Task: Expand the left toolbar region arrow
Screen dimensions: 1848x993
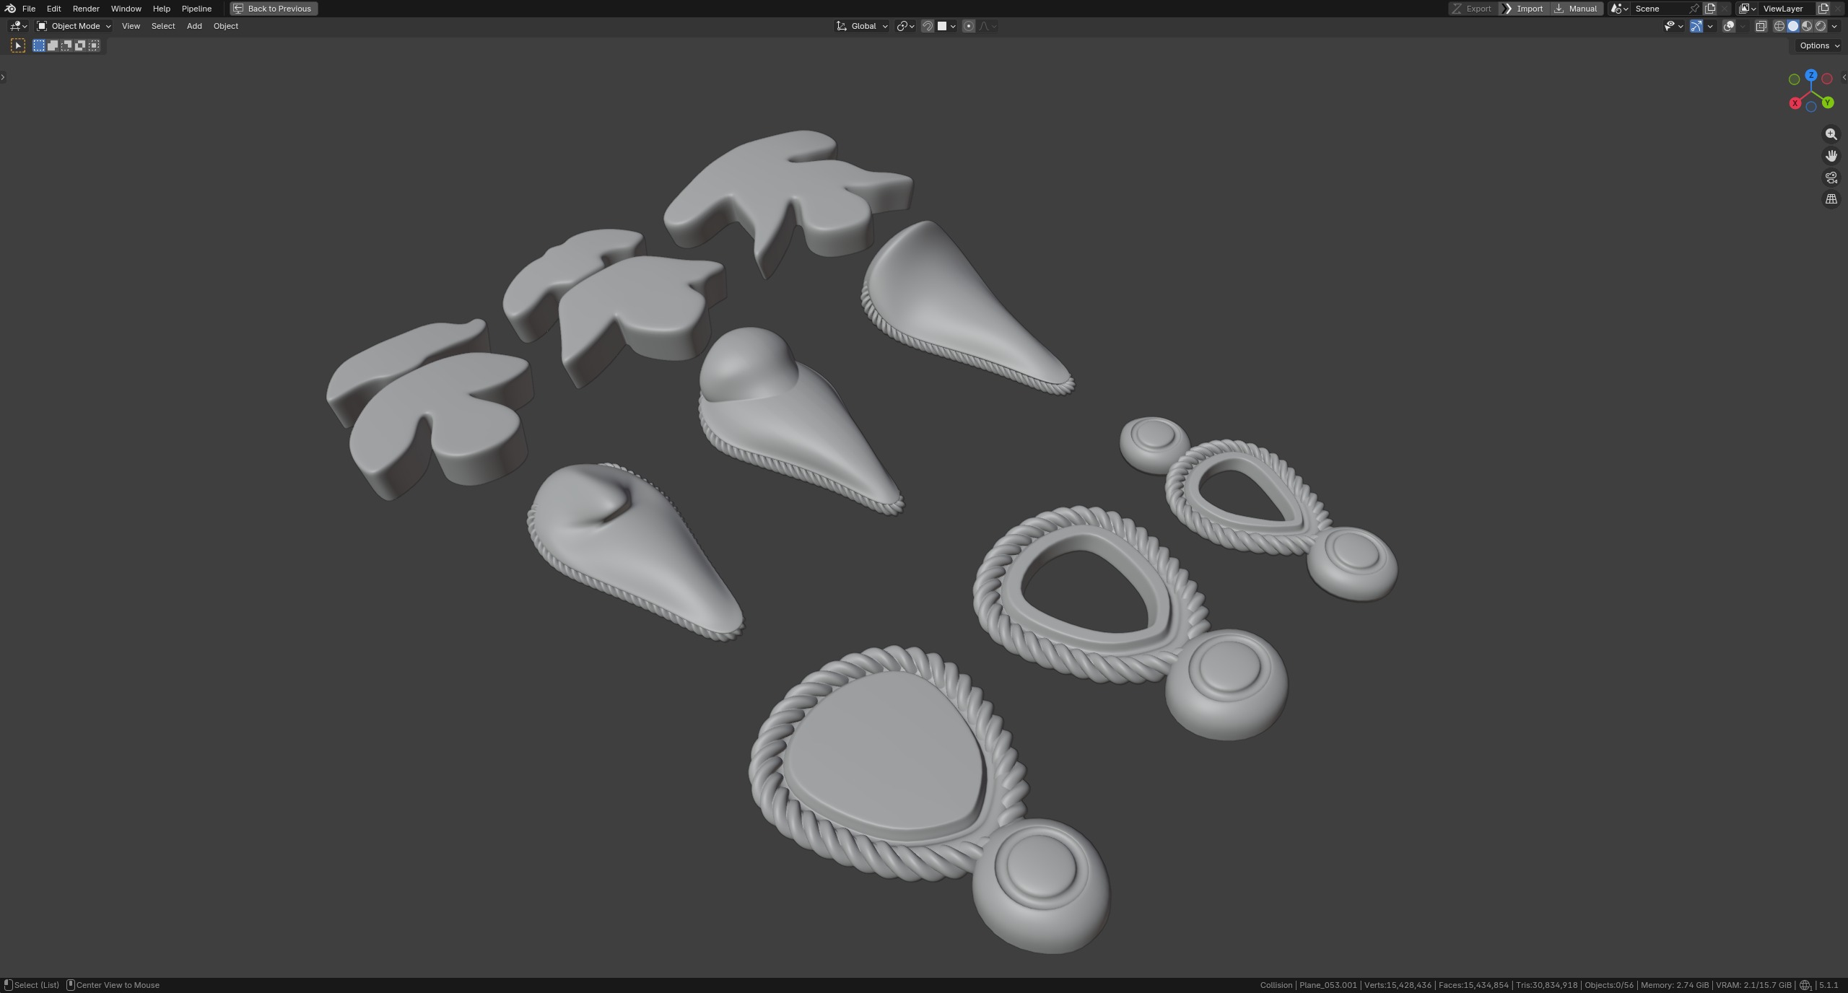Action: (x=3, y=77)
